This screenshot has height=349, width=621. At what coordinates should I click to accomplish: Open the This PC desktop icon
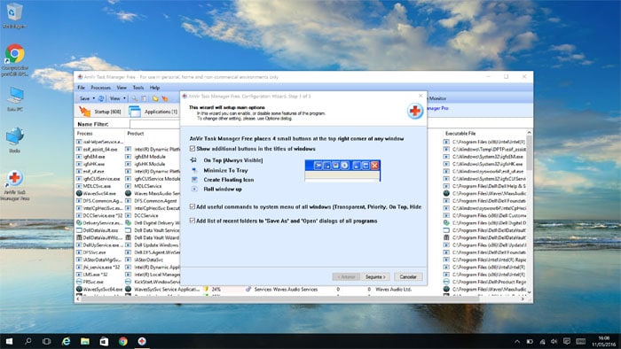coord(15,99)
